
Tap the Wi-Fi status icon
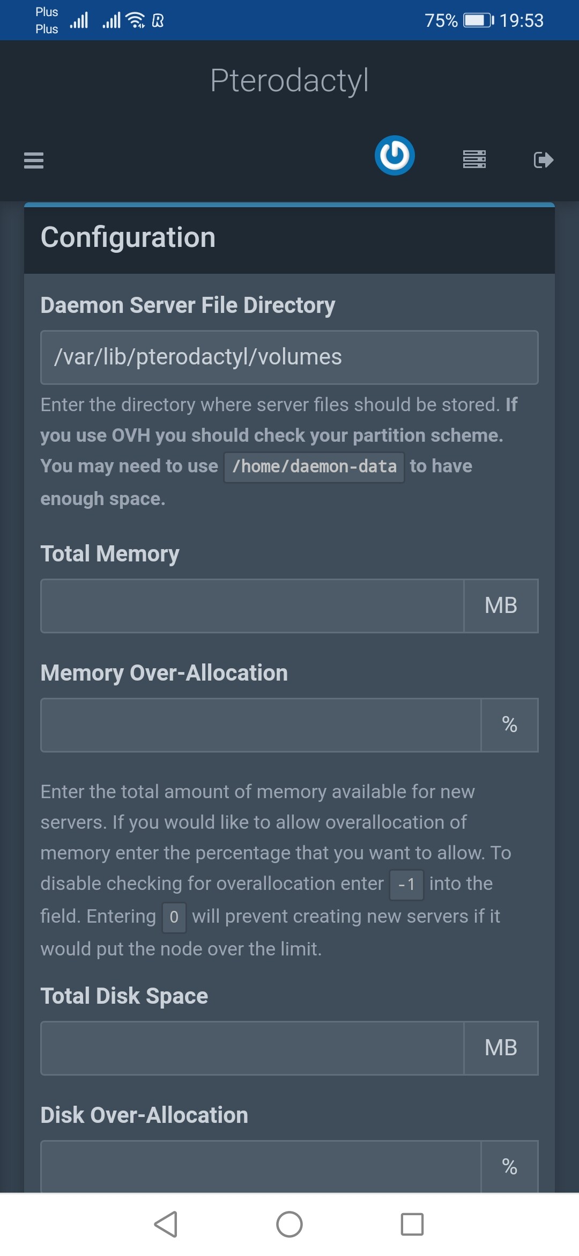[x=135, y=20]
